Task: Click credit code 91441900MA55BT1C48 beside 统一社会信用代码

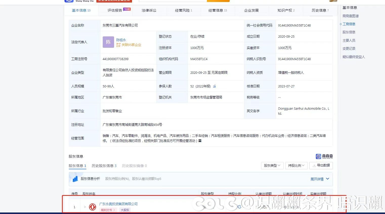Action: tap(294, 25)
